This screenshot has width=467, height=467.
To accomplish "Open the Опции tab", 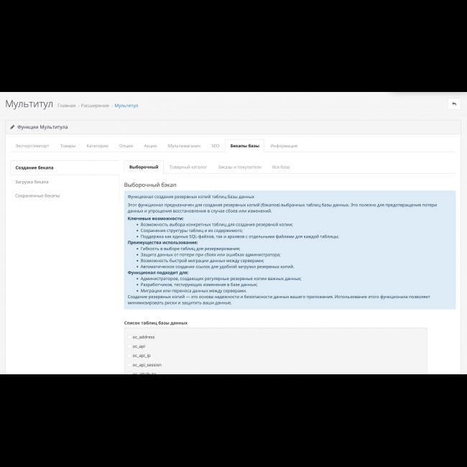I will coord(126,146).
